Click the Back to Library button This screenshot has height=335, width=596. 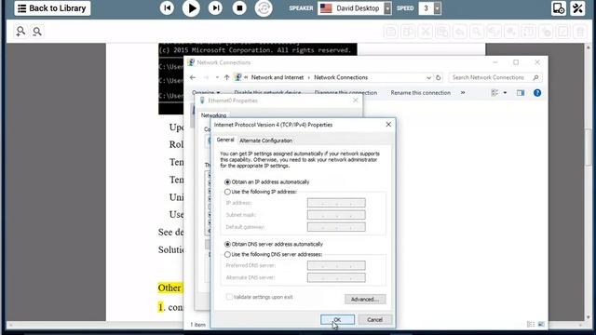coord(52,8)
